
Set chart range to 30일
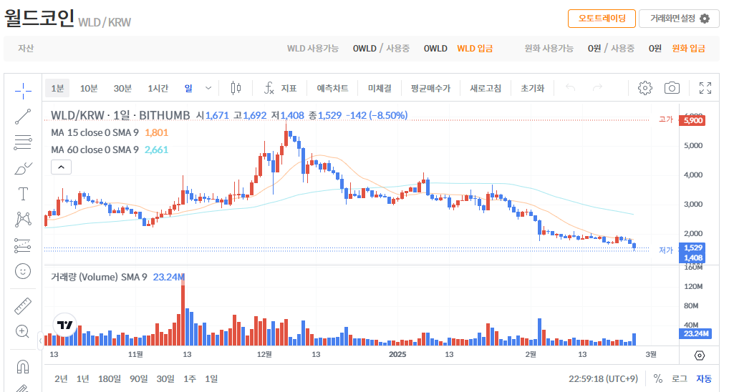165,378
